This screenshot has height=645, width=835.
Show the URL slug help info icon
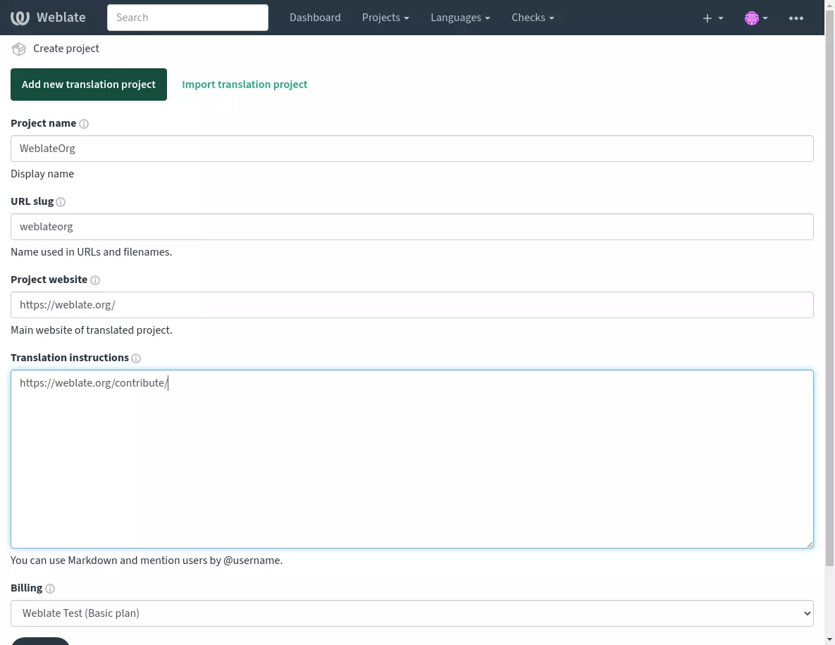tap(61, 202)
